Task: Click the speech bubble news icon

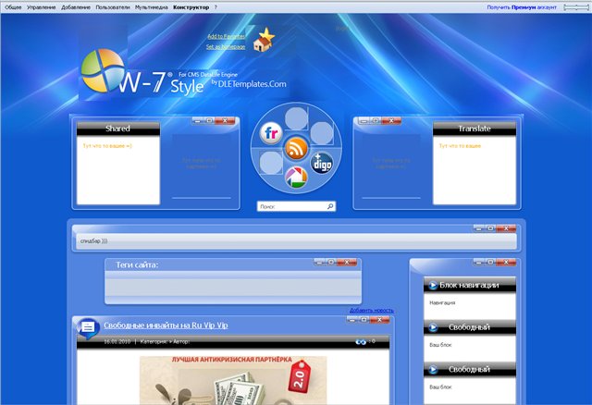Action: 88,327
